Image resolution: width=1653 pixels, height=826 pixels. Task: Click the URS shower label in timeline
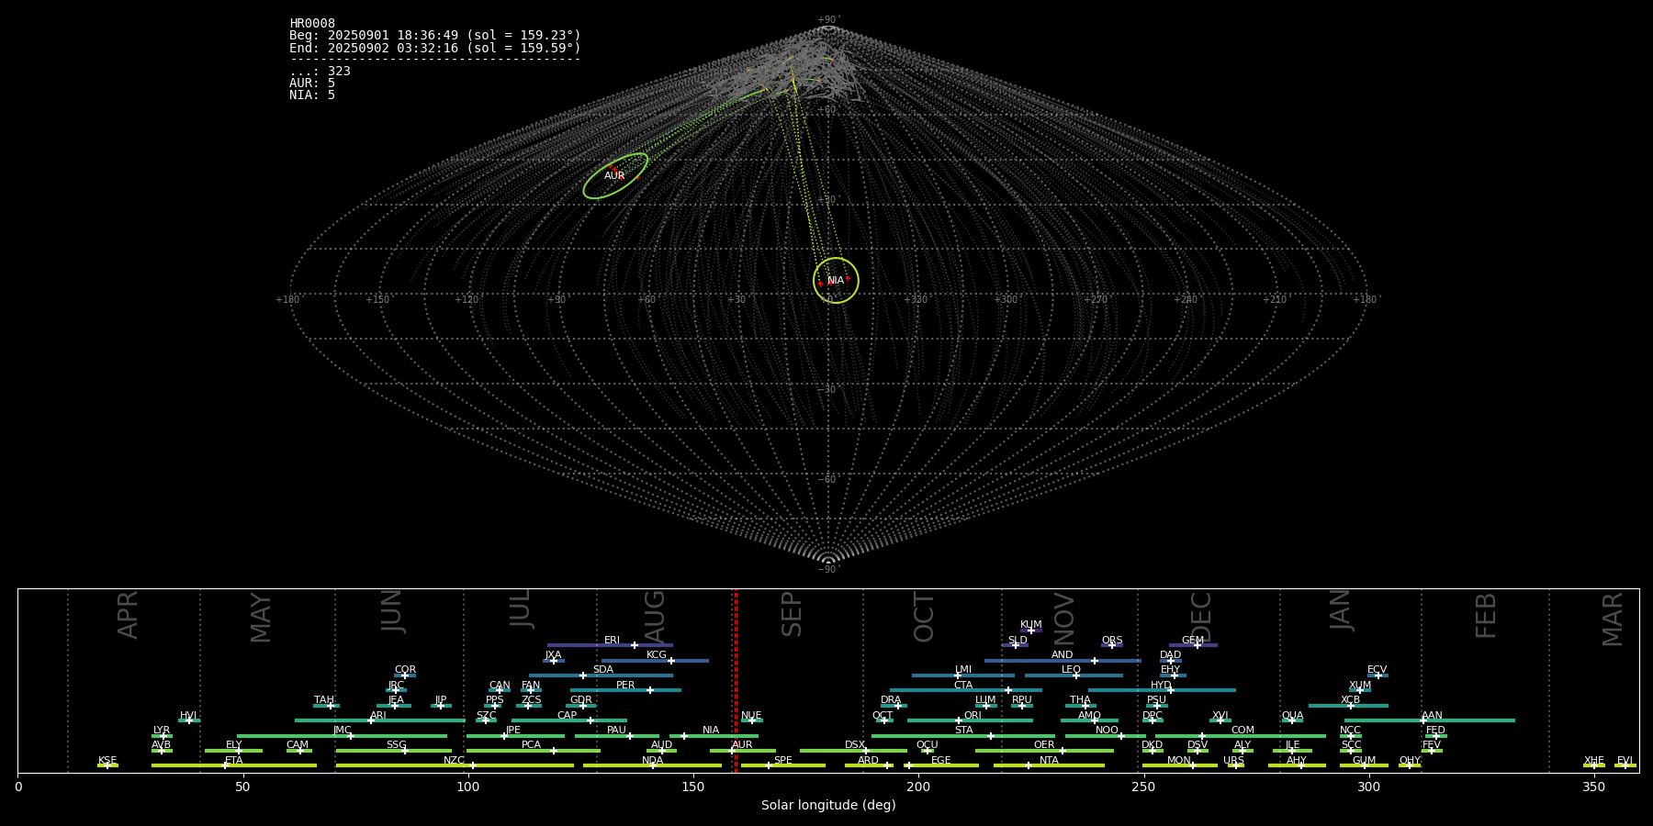click(1233, 761)
